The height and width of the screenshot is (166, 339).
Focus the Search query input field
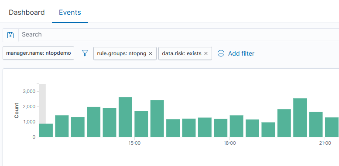[179, 34]
